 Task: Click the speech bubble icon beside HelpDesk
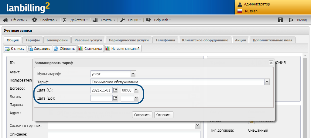[148, 20]
